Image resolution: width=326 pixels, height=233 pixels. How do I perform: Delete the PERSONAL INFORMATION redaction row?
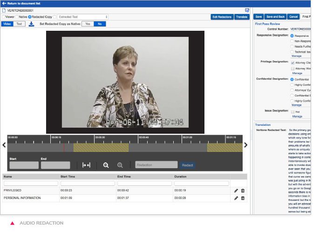[x=243, y=198]
